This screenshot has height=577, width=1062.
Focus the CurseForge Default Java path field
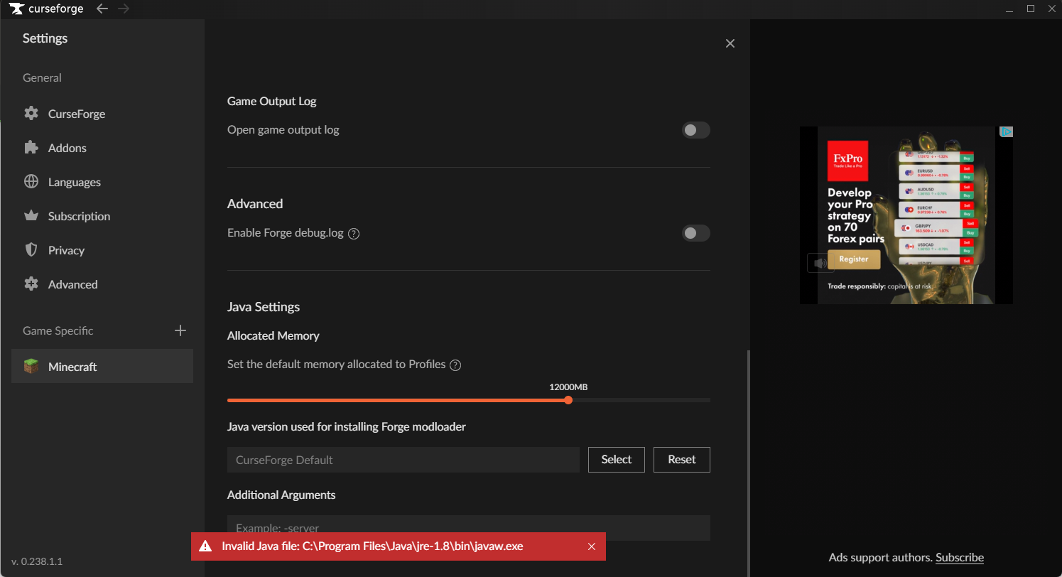[x=403, y=460]
